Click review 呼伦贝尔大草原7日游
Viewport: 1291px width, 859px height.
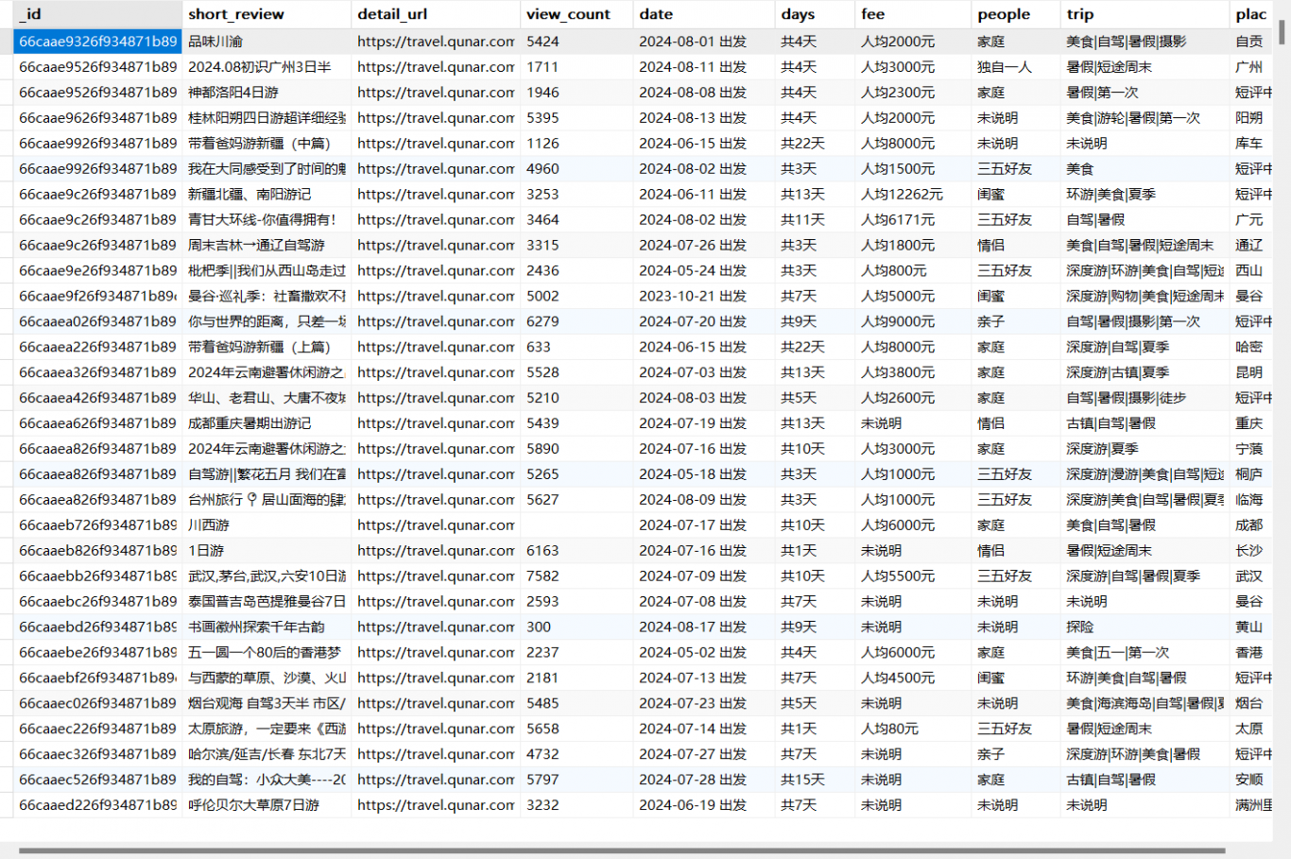(x=267, y=805)
